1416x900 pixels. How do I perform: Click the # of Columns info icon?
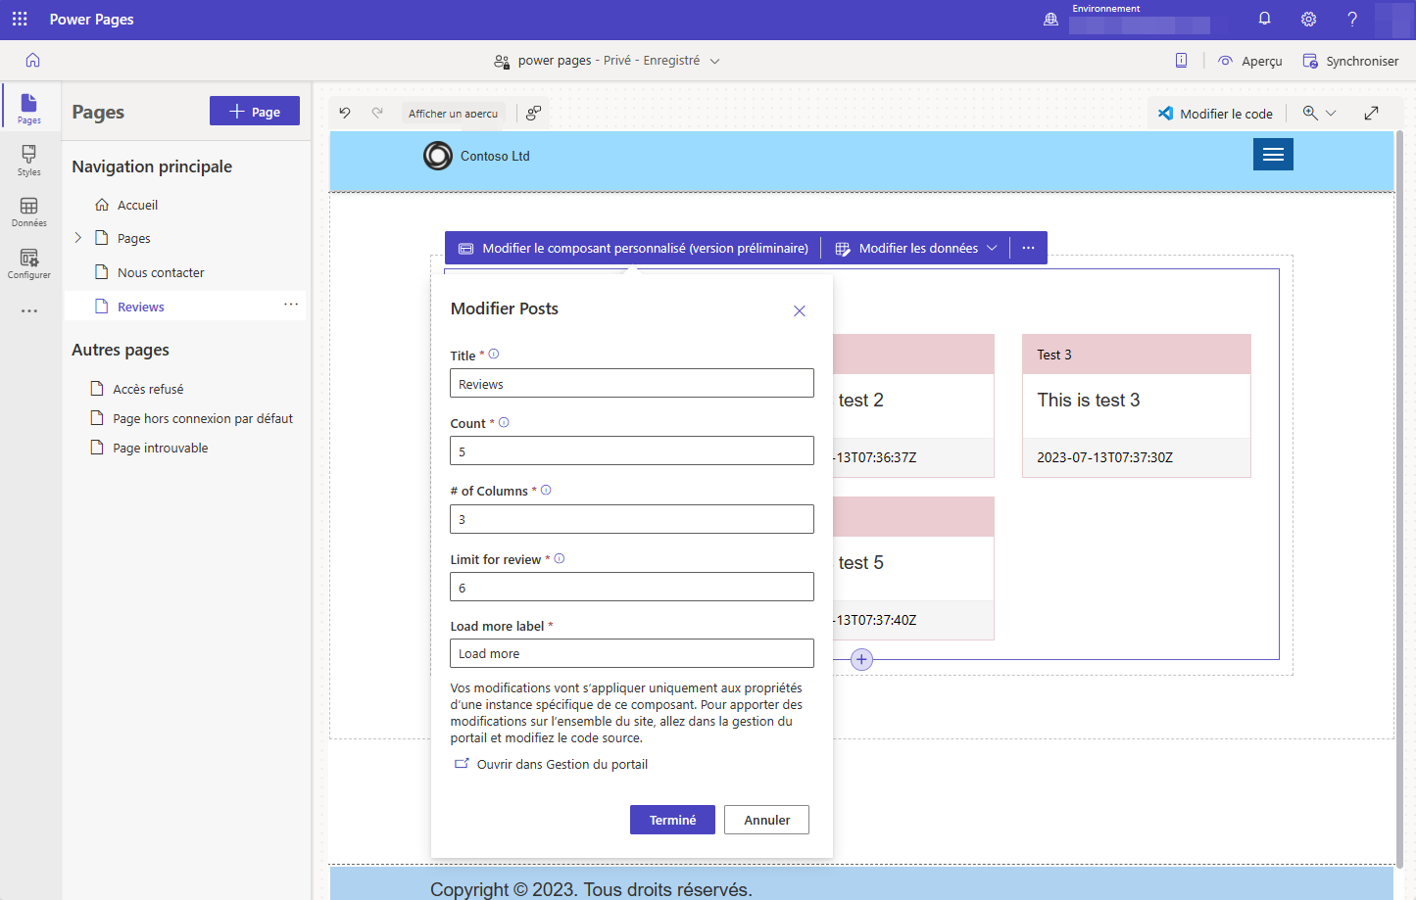tap(546, 491)
